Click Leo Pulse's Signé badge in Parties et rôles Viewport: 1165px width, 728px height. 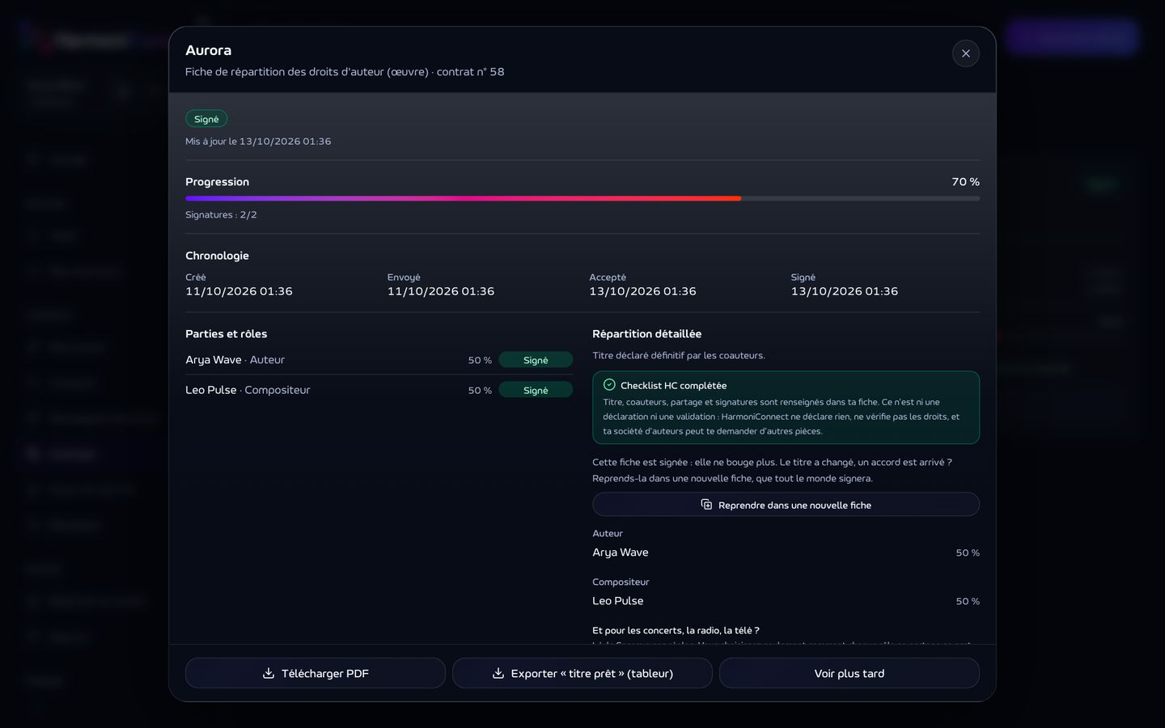click(536, 390)
